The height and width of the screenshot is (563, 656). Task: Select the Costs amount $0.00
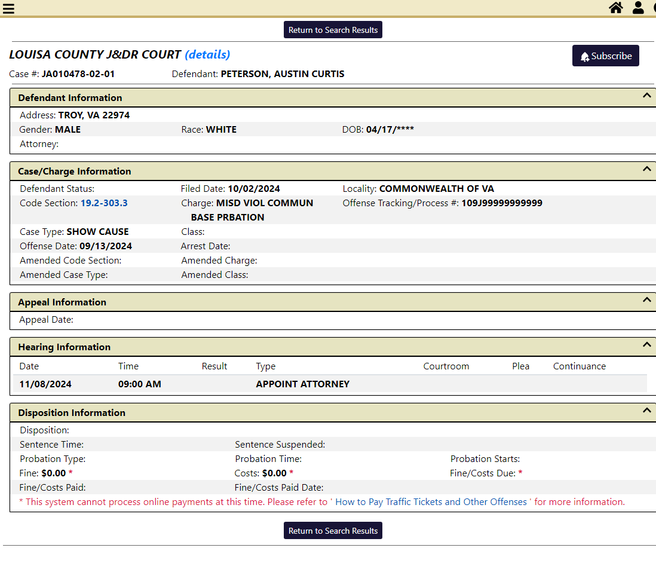[x=274, y=473]
